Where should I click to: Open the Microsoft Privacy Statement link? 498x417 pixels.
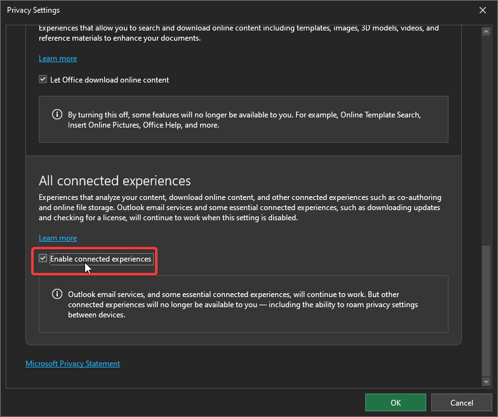[72, 364]
